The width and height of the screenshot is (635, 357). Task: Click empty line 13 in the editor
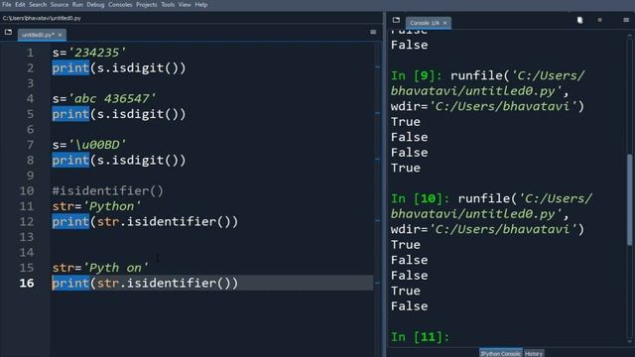pyautogui.click(x=212, y=237)
